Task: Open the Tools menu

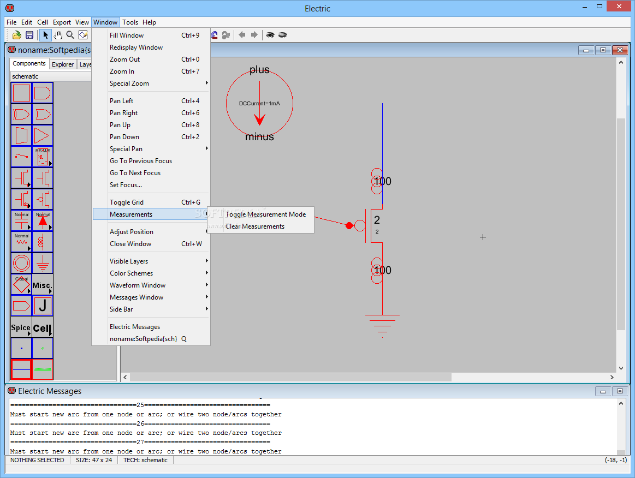Action: [130, 22]
